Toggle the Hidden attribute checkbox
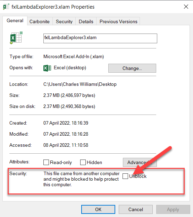Screen dimensions: 193x217 coord(83,162)
